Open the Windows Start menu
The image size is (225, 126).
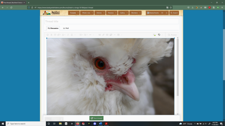coord(3,124)
